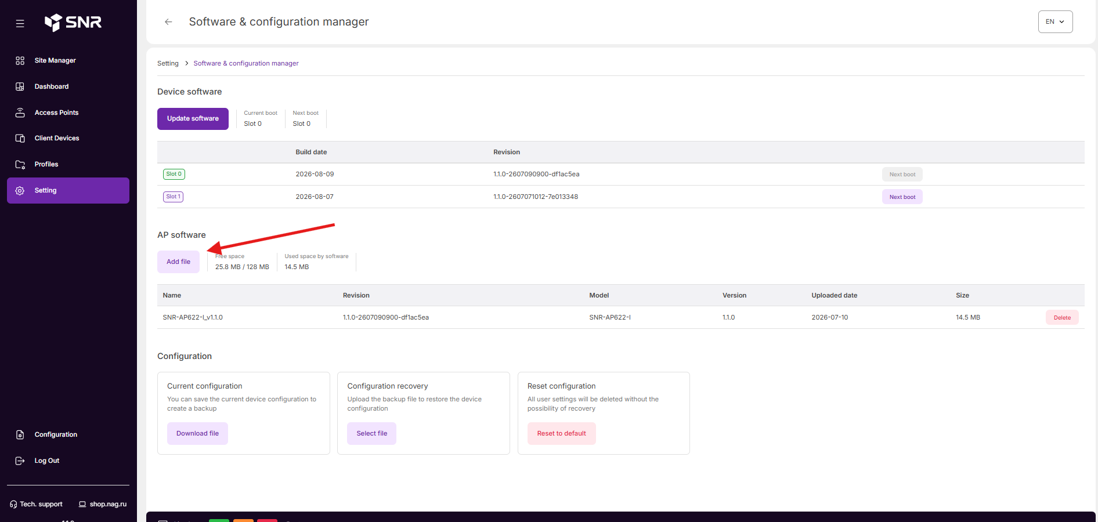This screenshot has height=522, width=1098.
Task: Click the Download file button
Action: click(197, 433)
